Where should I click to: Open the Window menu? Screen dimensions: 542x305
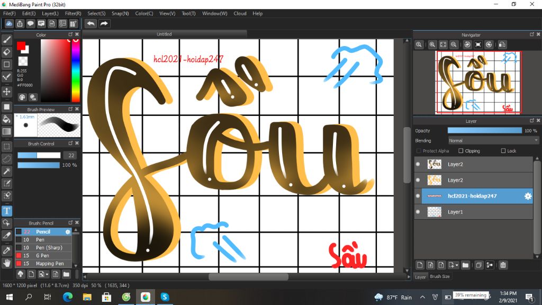point(215,13)
